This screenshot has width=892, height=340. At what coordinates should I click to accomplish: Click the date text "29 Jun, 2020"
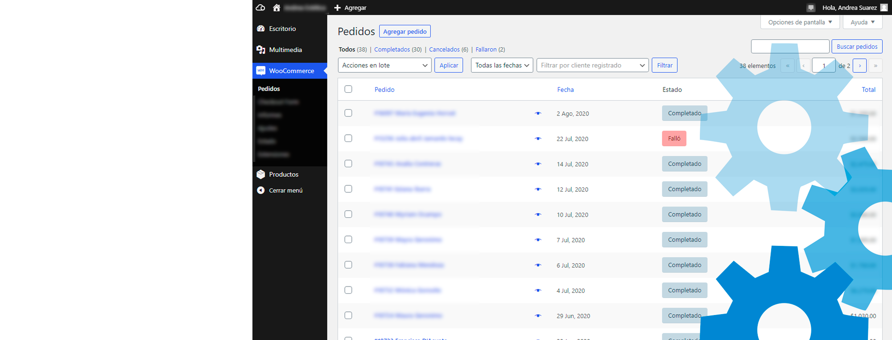pos(573,316)
